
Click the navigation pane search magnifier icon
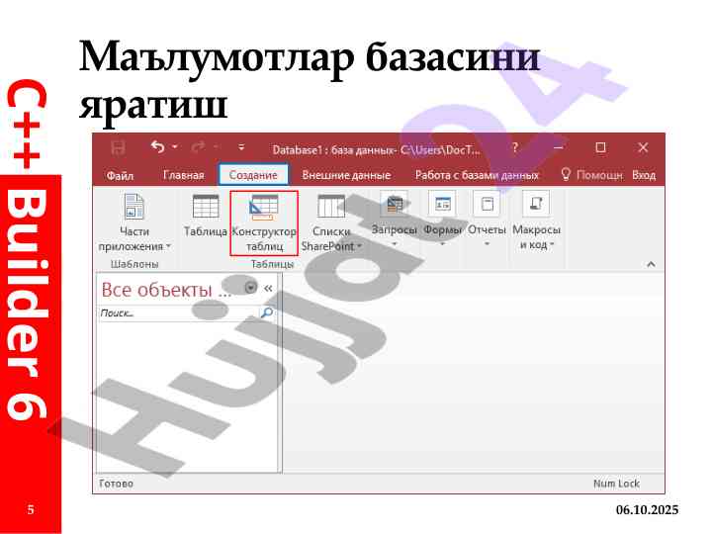pos(266,312)
